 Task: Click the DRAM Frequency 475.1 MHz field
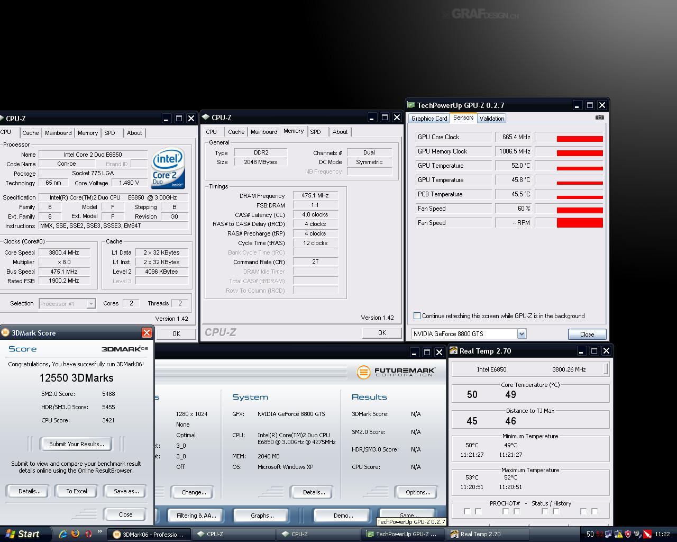(315, 195)
